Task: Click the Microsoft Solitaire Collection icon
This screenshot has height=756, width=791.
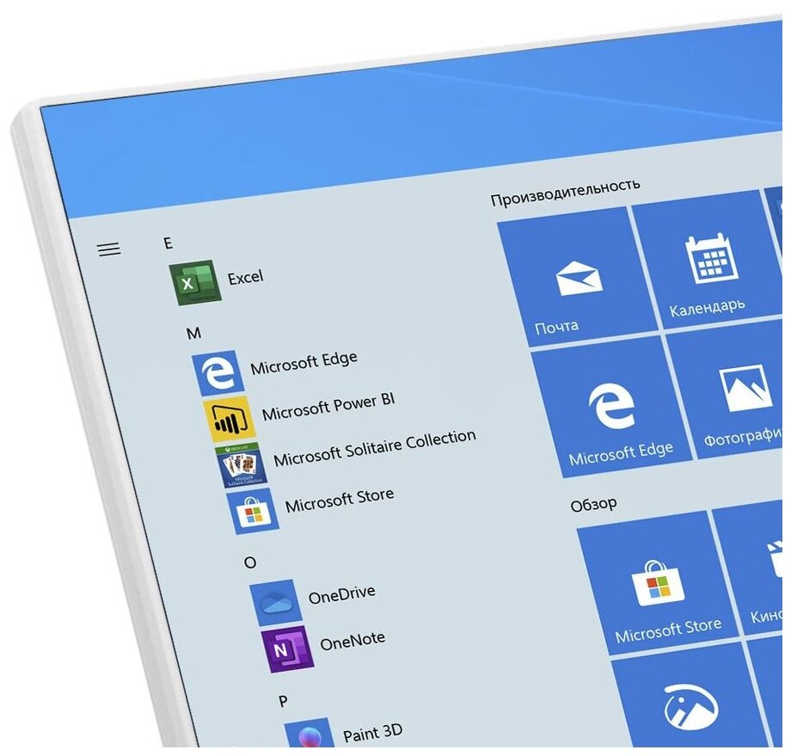Action: tap(241, 464)
